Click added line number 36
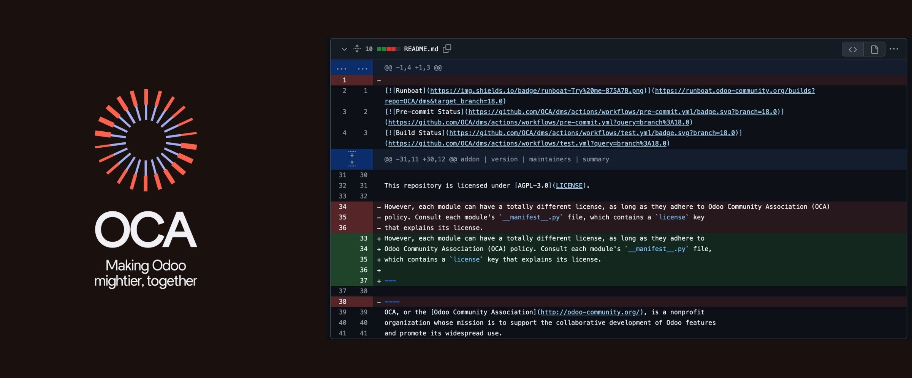This screenshot has height=378, width=912. (x=363, y=270)
